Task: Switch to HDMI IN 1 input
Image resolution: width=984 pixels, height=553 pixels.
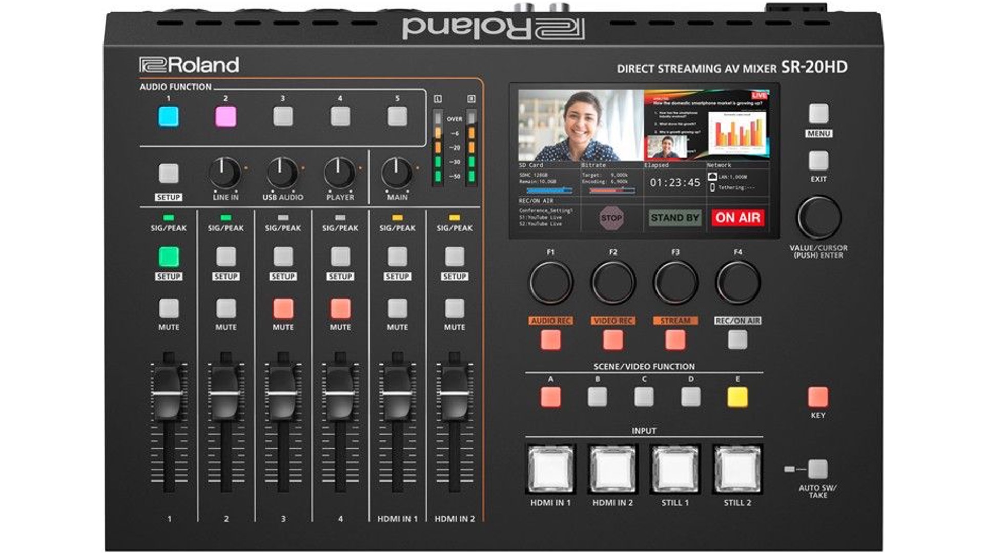Action: [550, 469]
